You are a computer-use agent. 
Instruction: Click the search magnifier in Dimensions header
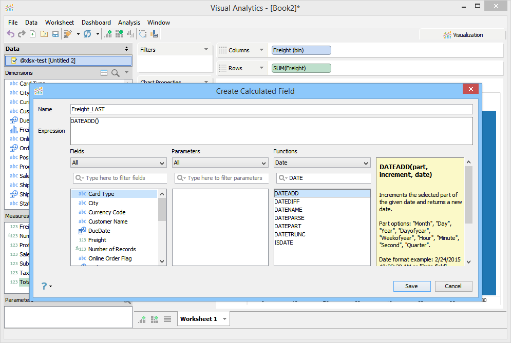click(116, 73)
